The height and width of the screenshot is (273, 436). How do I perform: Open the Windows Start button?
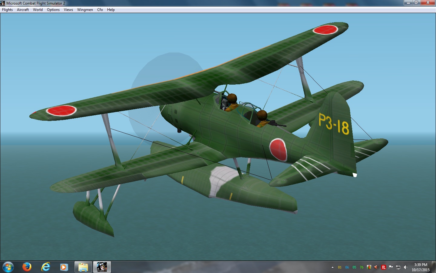click(x=8, y=267)
